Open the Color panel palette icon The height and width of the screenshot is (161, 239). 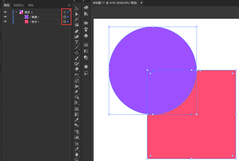(x=86, y=7)
